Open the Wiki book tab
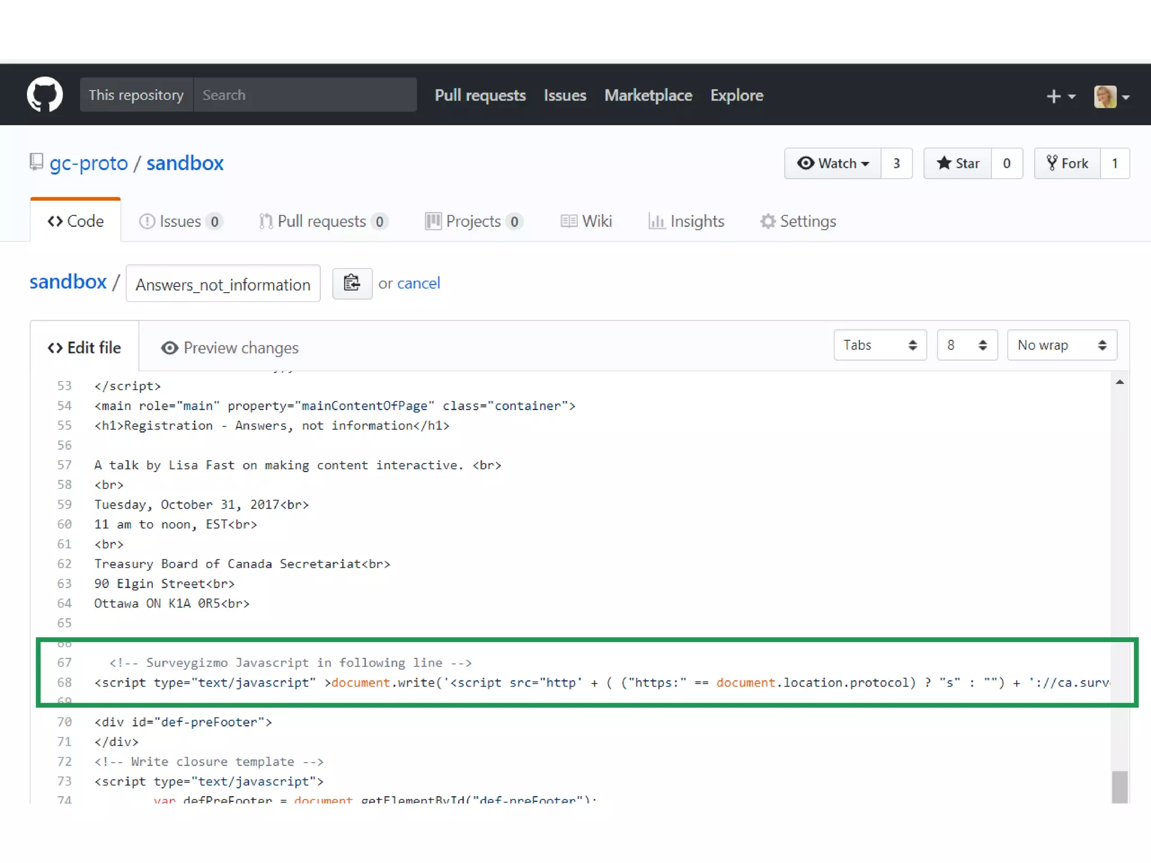The image size is (1151, 863). click(586, 221)
